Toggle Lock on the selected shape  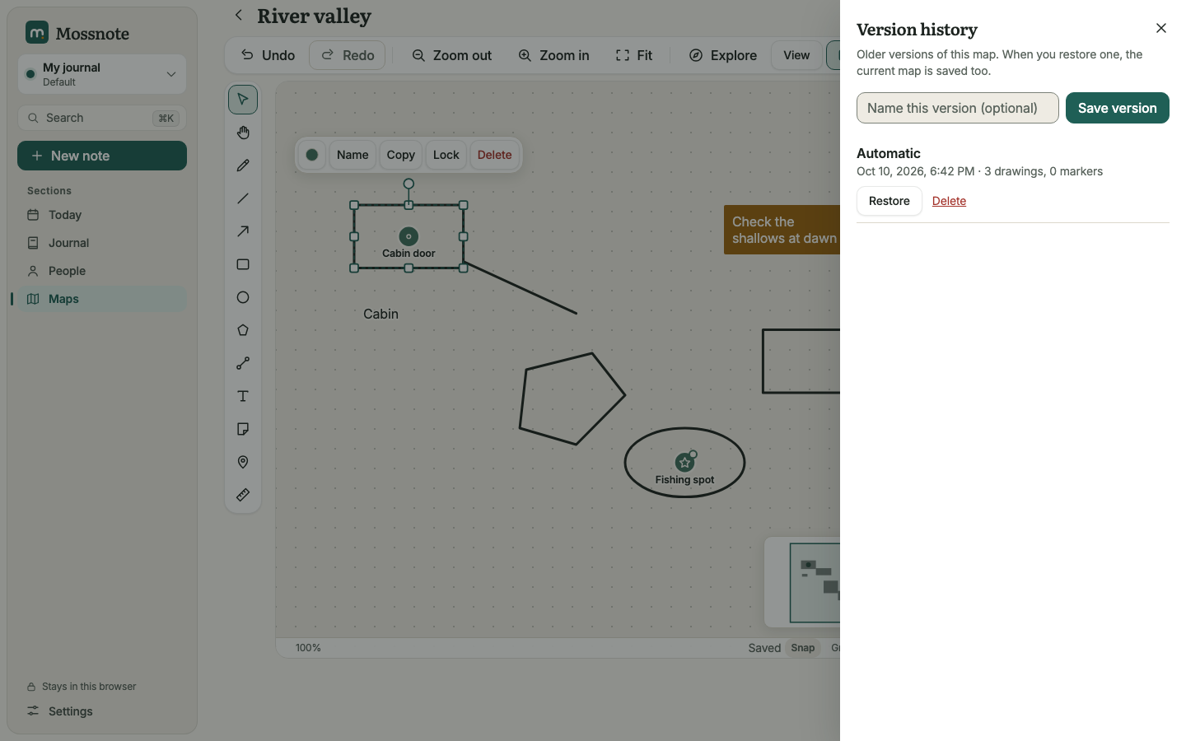pyautogui.click(x=446, y=155)
